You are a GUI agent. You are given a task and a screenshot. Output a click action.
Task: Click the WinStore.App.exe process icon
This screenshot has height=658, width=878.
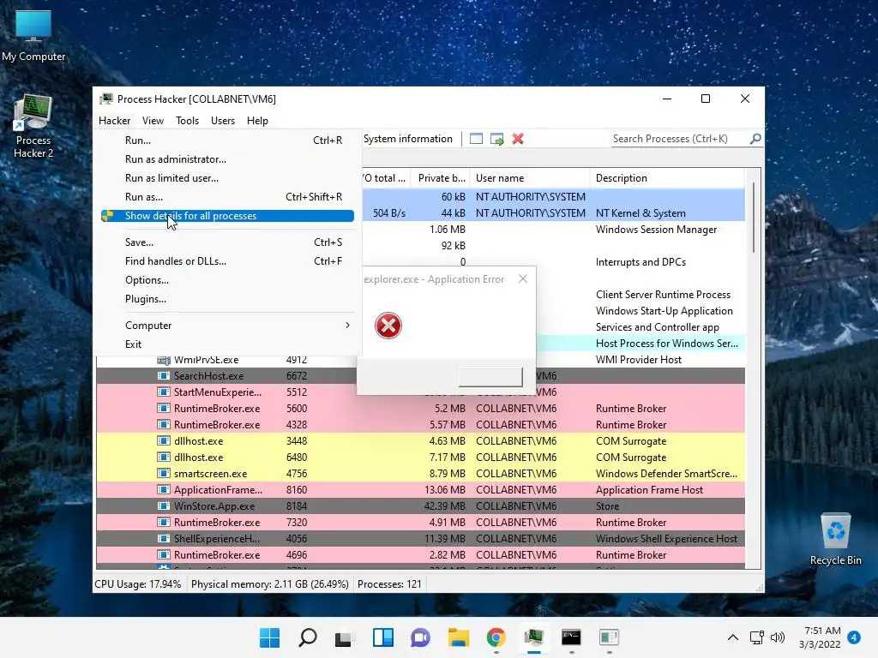(x=164, y=505)
